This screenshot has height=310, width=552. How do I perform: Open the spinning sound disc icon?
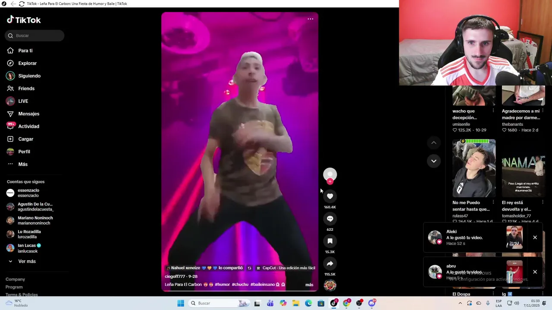(330, 285)
